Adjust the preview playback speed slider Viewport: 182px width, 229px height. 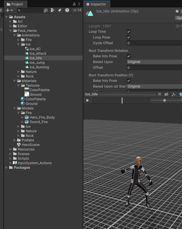pos(165,100)
